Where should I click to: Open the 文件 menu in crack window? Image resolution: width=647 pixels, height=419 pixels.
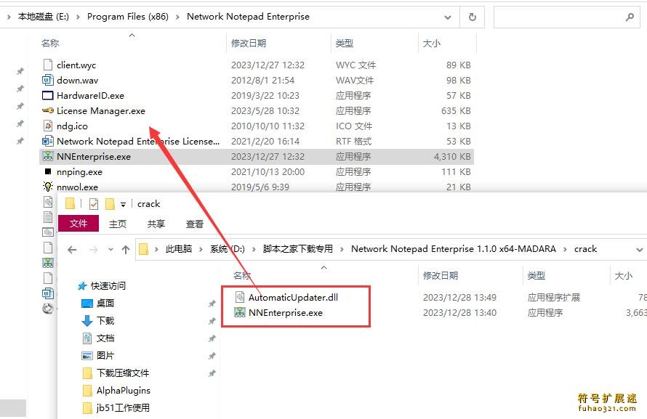[x=79, y=224]
